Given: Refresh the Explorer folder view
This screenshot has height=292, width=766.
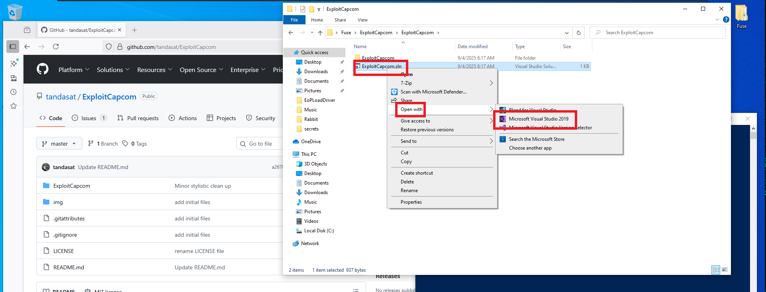Looking at the screenshot, I should (578, 33).
